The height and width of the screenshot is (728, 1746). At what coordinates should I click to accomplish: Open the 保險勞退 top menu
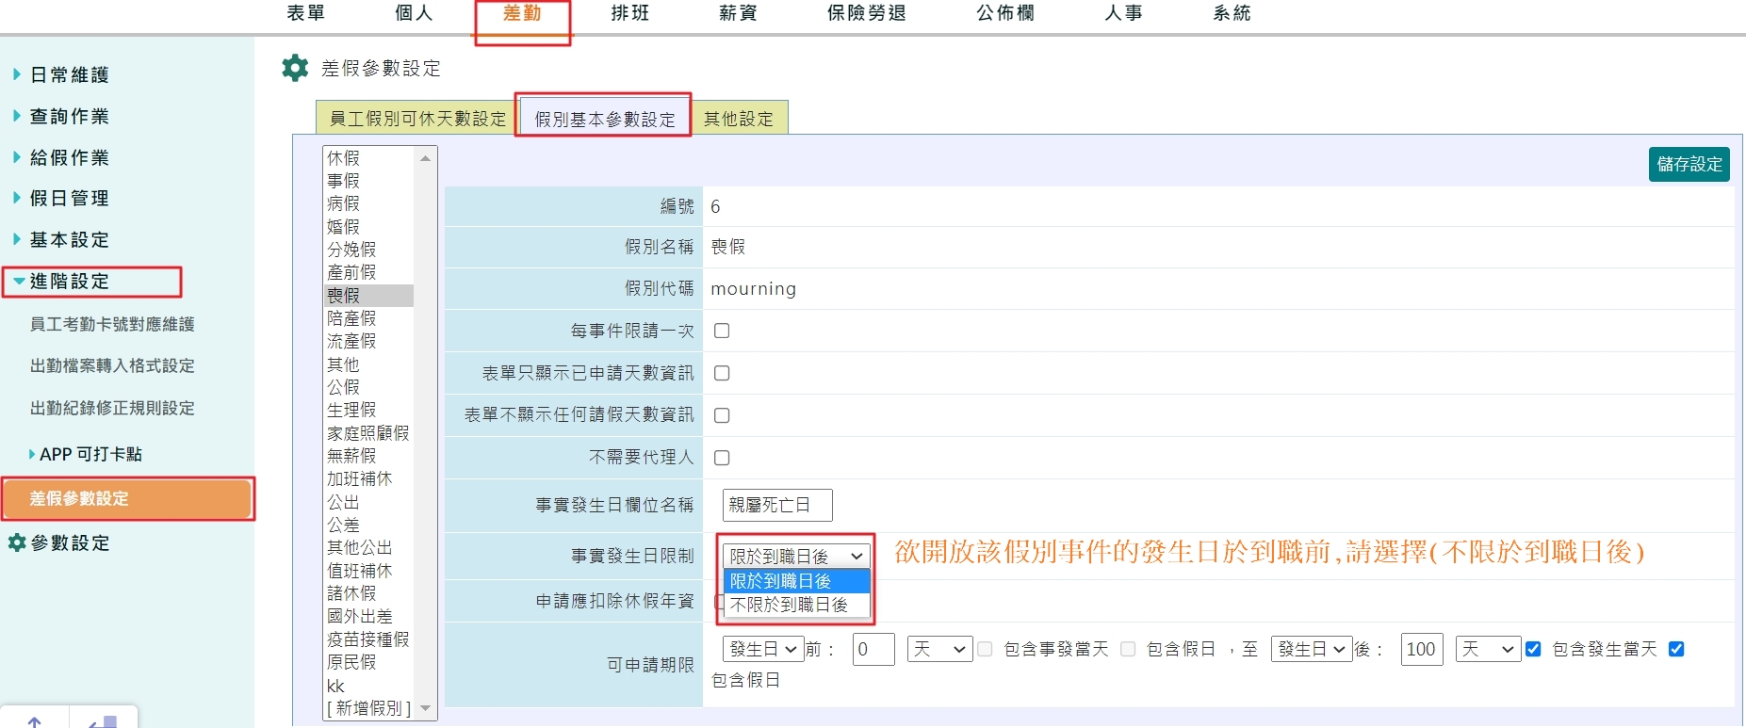point(867,13)
